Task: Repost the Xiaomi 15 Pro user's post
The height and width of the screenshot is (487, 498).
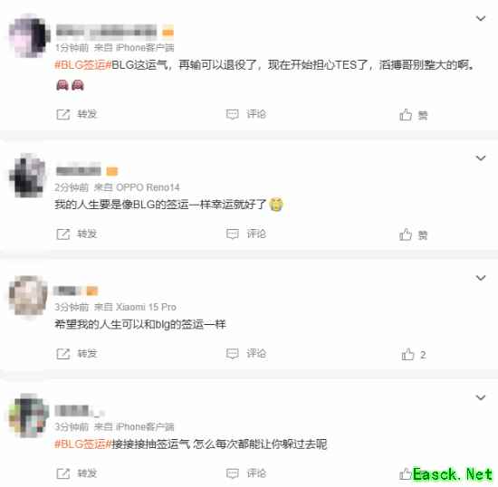Action: (x=77, y=354)
